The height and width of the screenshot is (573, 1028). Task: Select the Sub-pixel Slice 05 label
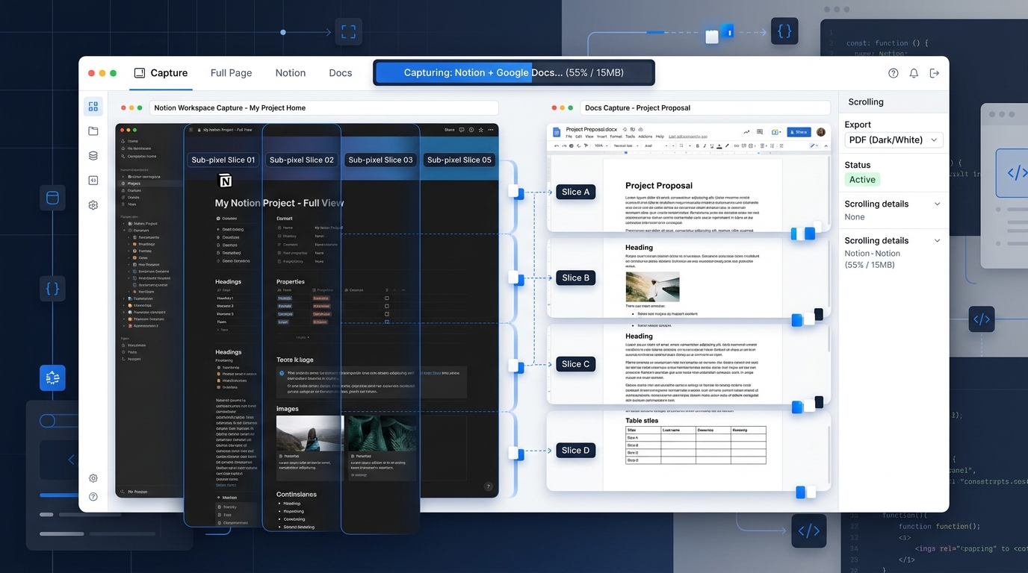(459, 160)
